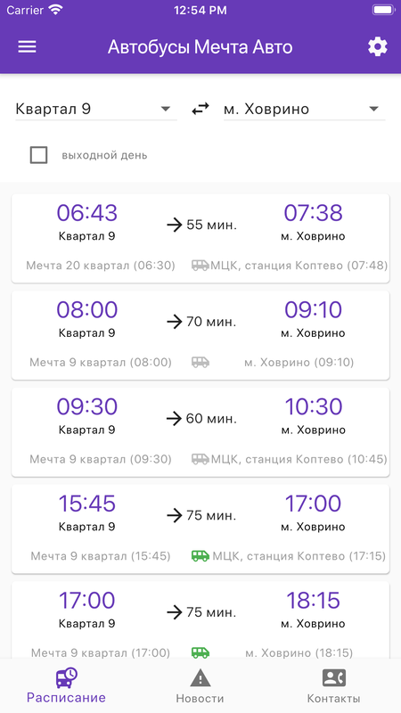Tap the Мечта 9 квартал (15:45) label
This screenshot has height=713, width=401.
101,555
